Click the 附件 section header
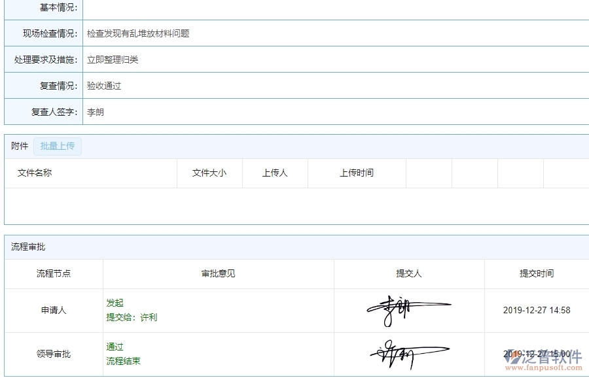The width and height of the screenshot is (589, 378). [17, 145]
